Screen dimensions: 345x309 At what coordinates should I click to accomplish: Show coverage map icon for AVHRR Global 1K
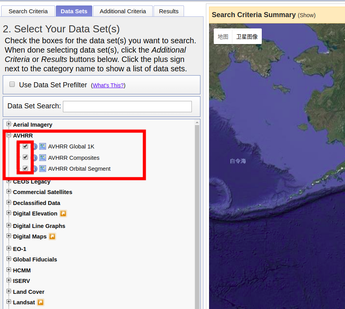43,147
